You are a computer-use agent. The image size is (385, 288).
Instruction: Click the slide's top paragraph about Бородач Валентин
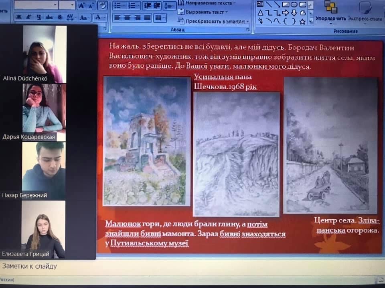[242, 56]
